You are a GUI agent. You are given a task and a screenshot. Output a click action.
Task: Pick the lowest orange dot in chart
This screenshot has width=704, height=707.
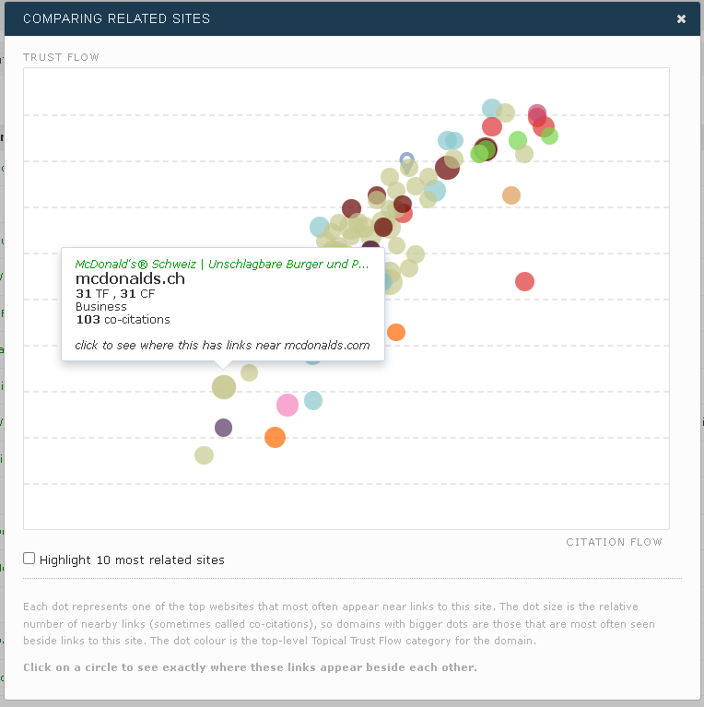coord(275,438)
